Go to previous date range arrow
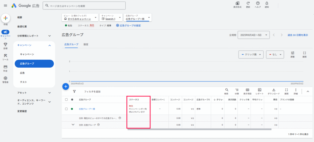Viewport: 314px width, 142px height. 274,35
